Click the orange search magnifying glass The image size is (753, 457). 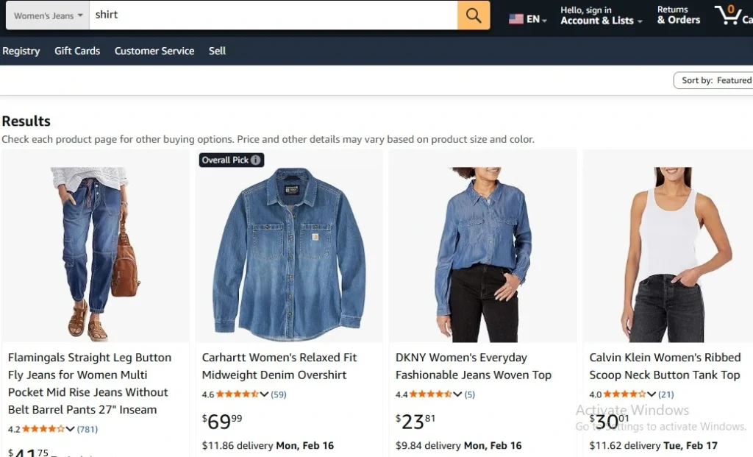point(473,15)
